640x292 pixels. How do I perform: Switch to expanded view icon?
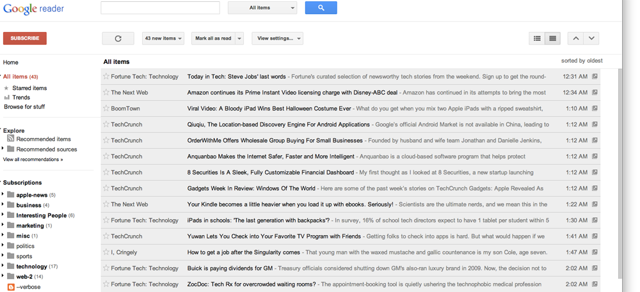(x=553, y=38)
